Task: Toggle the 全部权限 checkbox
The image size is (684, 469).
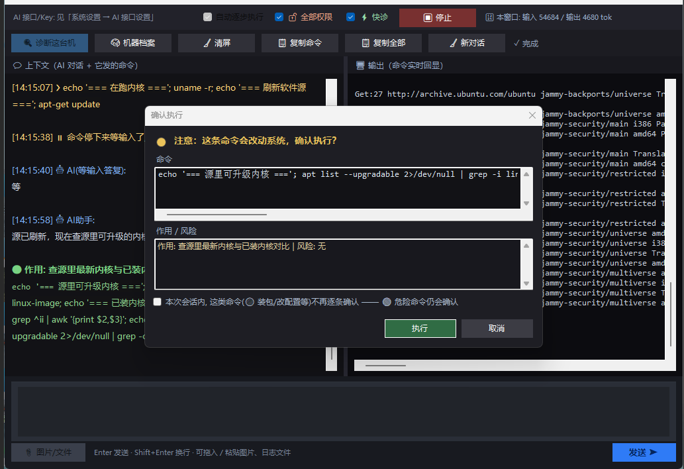Action: [x=279, y=17]
